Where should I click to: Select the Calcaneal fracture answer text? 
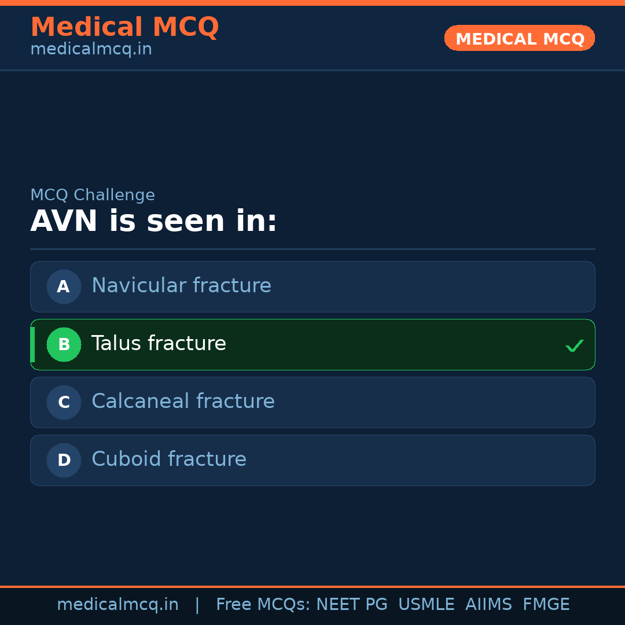pos(183,402)
